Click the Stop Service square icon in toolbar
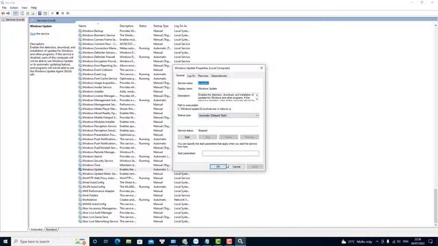 tap(57, 14)
